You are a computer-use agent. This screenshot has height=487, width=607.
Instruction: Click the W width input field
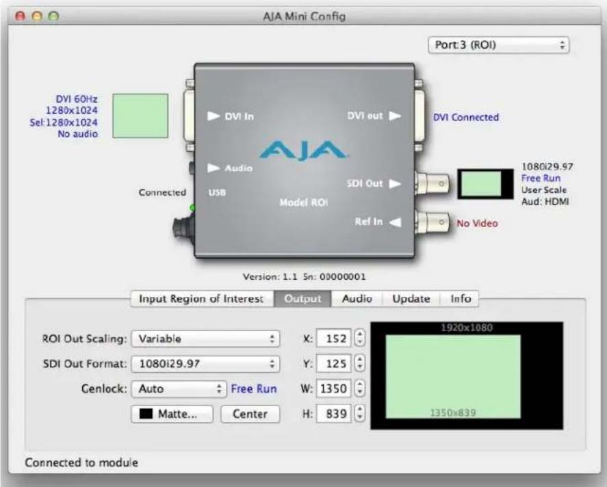[x=334, y=389]
